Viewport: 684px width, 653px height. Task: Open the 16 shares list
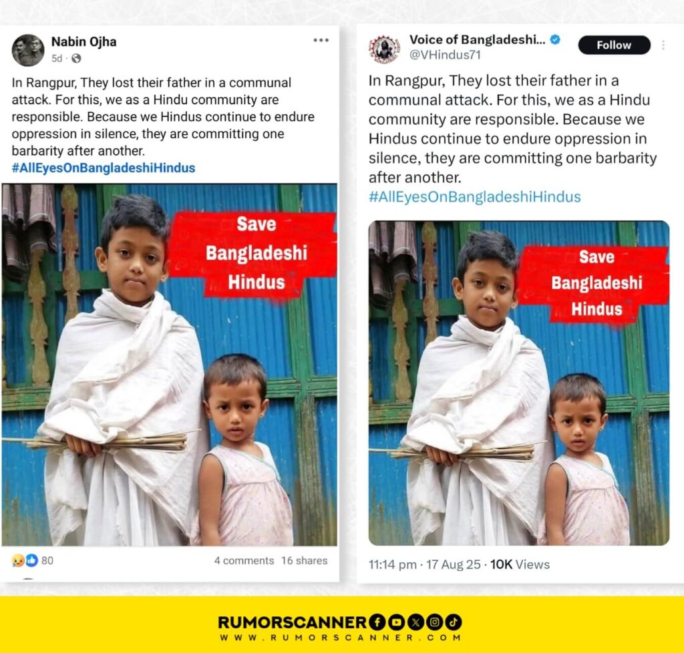(304, 561)
